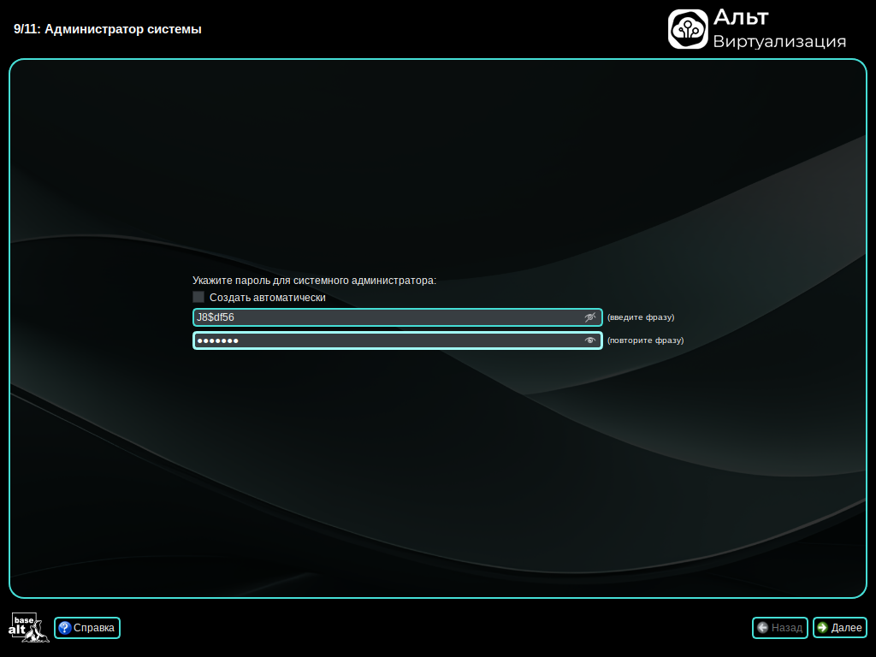This screenshot has height=657, width=876.
Task: Focus the repeat password field with dots
Action: (x=385, y=340)
